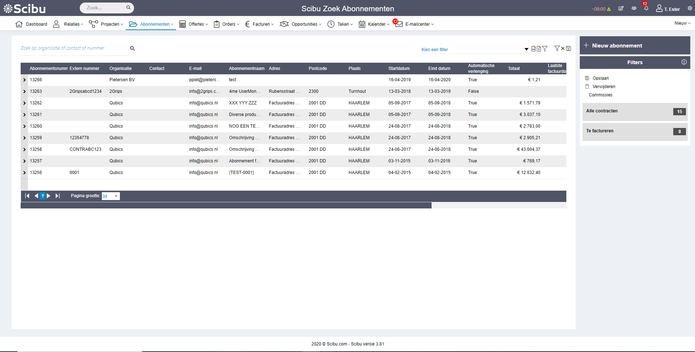Go to the last page
Screen dimensions: 695x352
click(57, 196)
